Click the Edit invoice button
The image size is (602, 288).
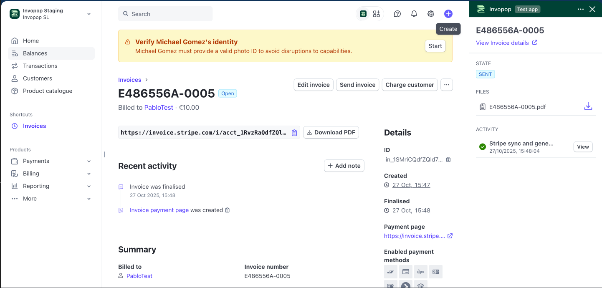pos(314,85)
